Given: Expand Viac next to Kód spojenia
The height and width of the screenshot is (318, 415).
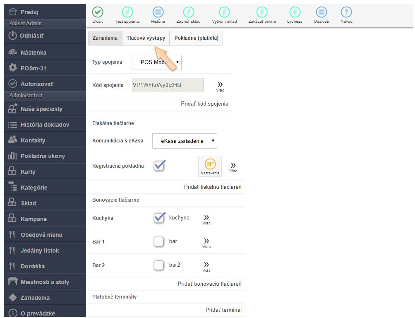Looking at the screenshot, I should [x=220, y=86].
